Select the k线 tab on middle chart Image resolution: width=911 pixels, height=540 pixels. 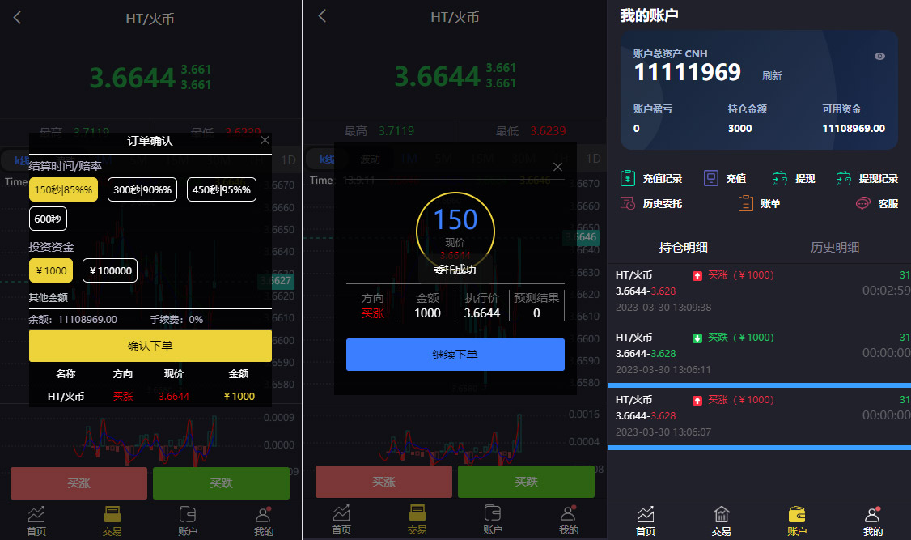pyautogui.click(x=327, y=159)
